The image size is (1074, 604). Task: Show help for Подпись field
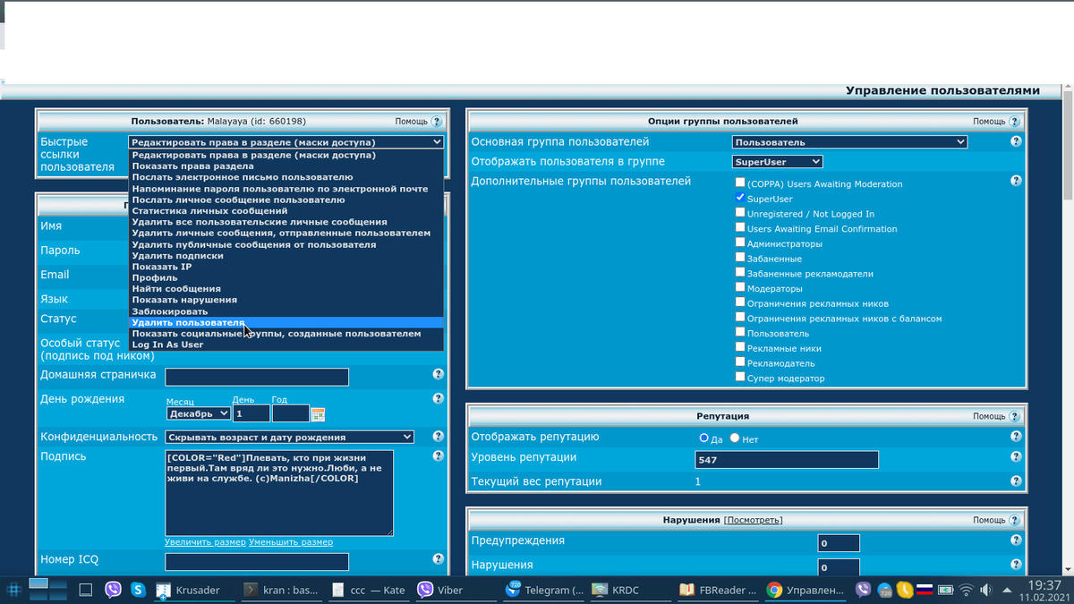439,456
